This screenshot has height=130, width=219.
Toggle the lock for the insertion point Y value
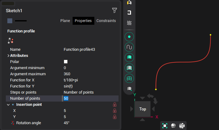[115, 117]
